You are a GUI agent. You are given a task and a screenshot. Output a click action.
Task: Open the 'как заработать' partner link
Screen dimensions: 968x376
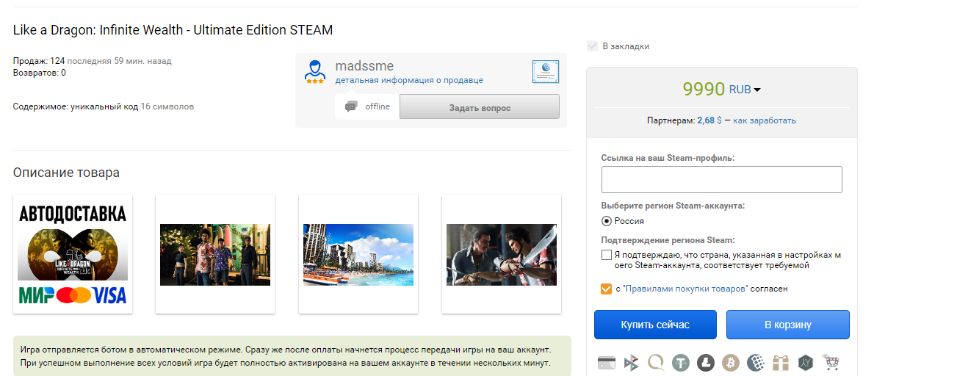764,120
